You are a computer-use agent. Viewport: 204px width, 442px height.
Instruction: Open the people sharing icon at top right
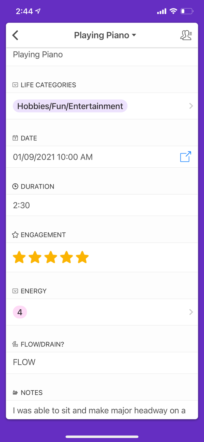click(186, 35)
